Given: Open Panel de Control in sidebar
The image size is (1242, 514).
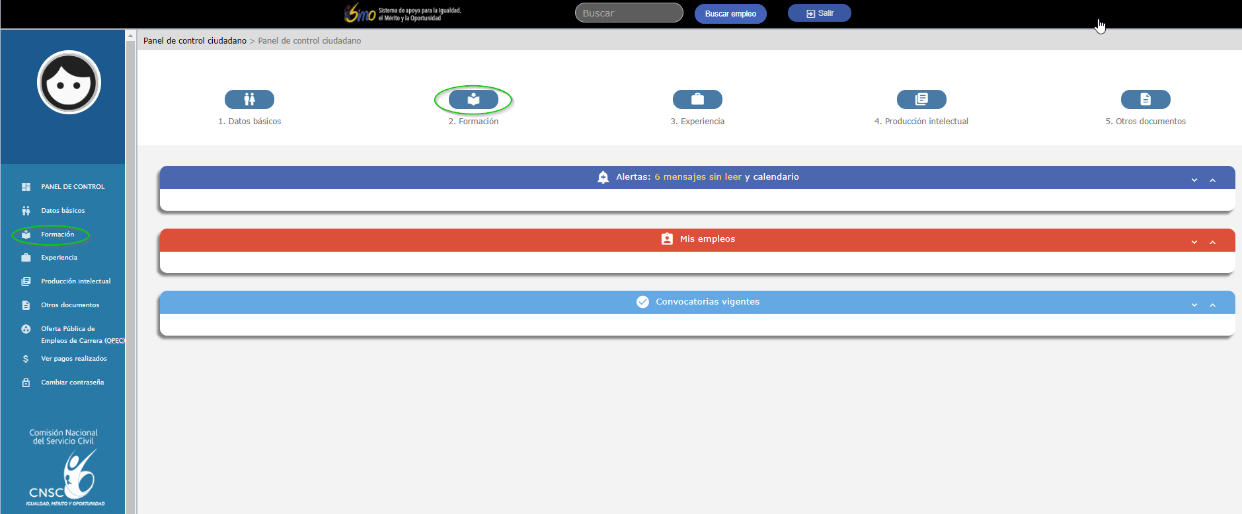Looking at the screenshot, I should click(x=73, y=187).
